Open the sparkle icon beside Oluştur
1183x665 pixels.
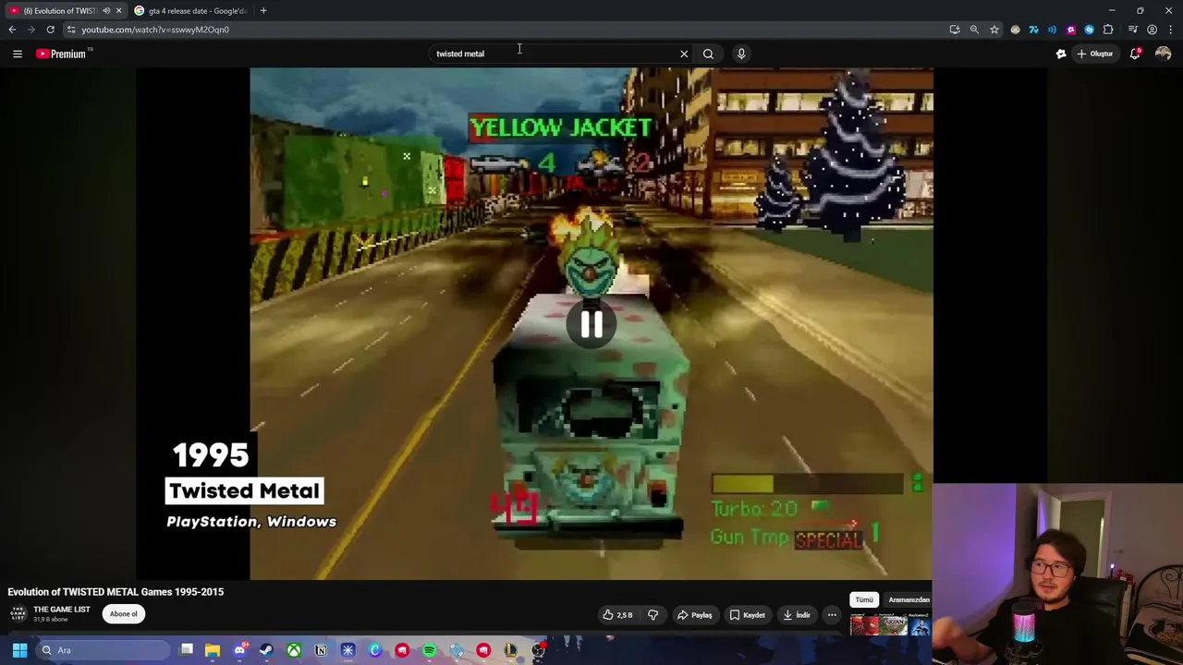1061,54
